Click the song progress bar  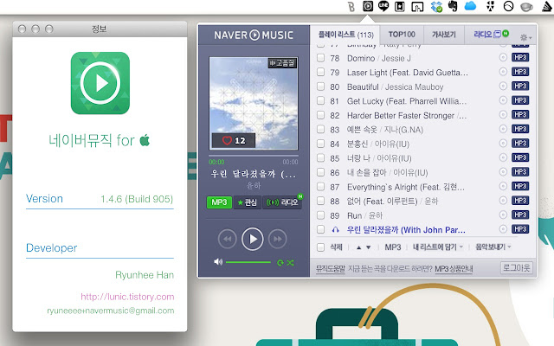point(254,156)
